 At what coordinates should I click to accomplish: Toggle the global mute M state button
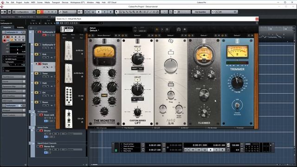coord(39,12)
